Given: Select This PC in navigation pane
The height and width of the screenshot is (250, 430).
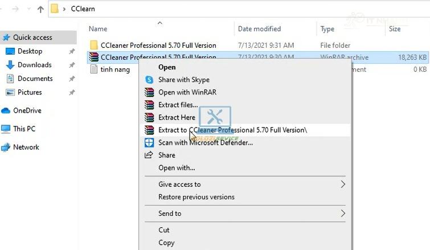Looking at the screenshot, I should (x=24, y=129).
